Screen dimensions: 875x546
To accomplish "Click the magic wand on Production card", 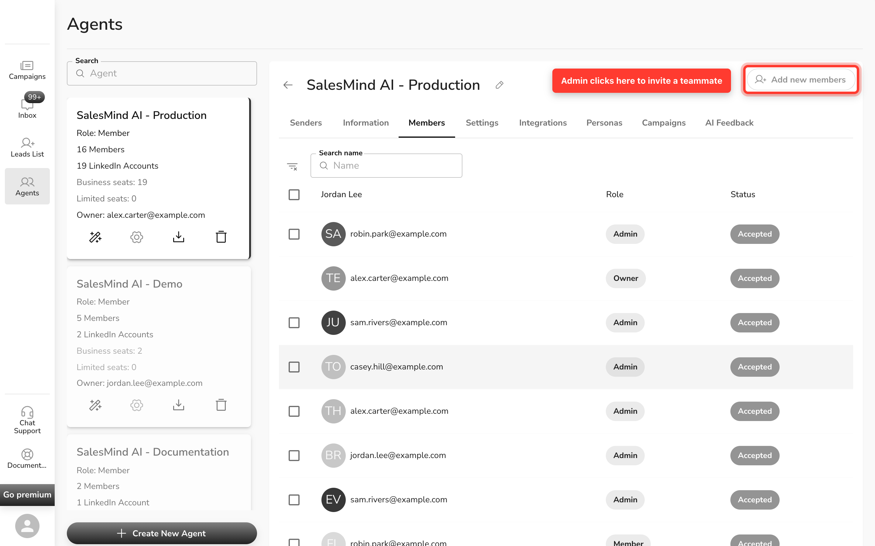I will coord(95,237).
